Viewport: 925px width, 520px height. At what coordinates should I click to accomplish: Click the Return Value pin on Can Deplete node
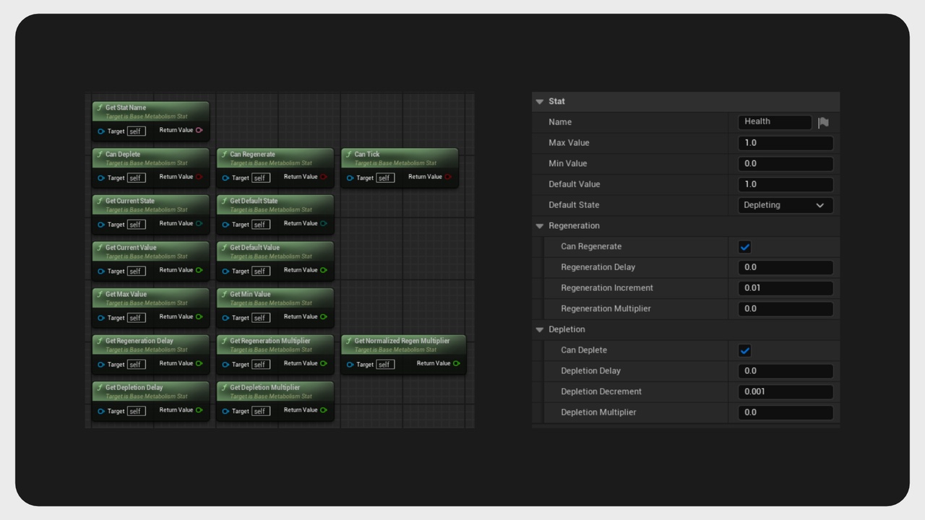tap(199, 177)
